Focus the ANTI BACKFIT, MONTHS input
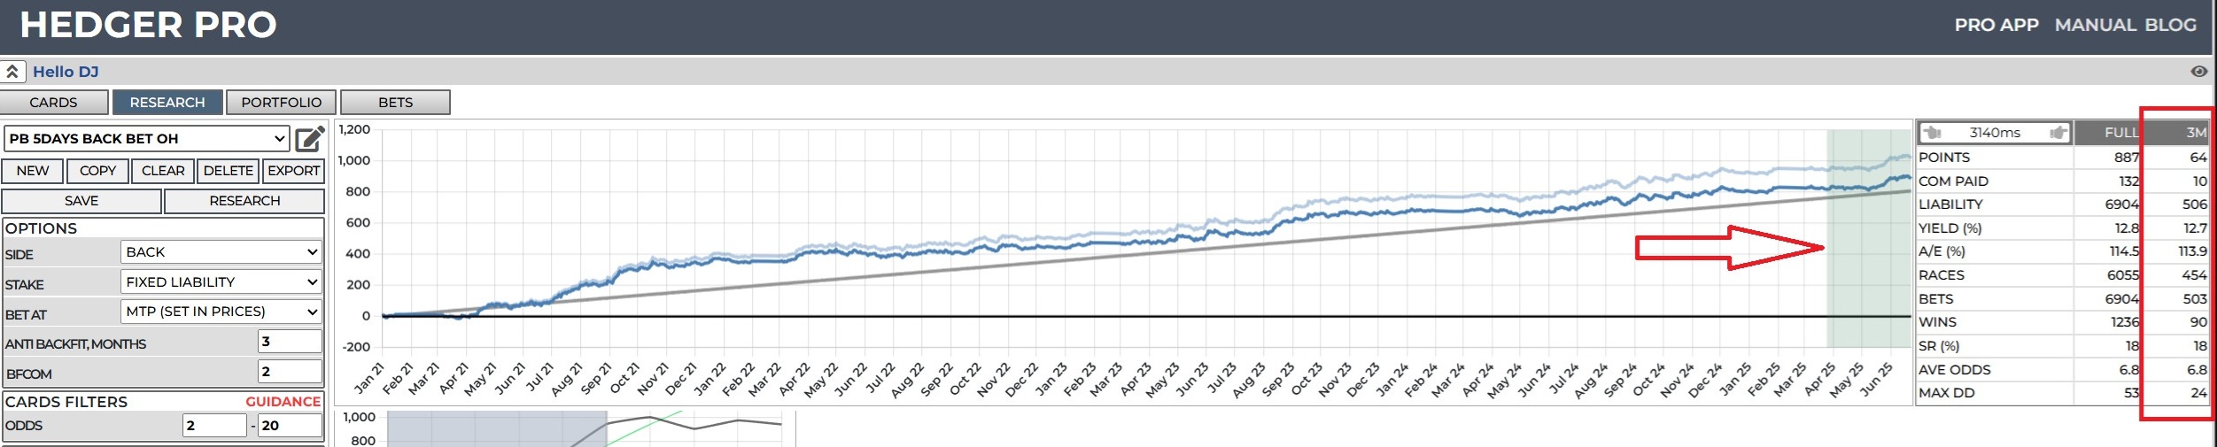The image size is (2217, 447). coord(290,342)
